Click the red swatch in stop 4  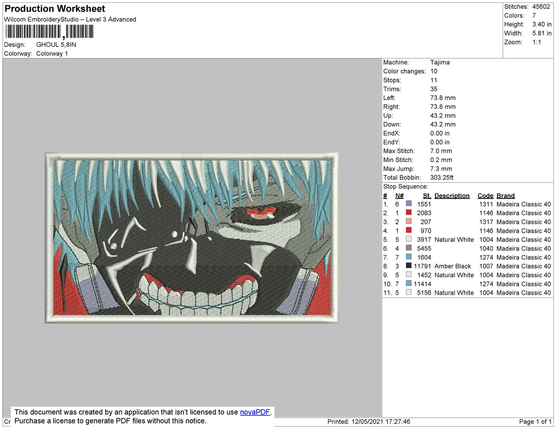coord(409,230)
